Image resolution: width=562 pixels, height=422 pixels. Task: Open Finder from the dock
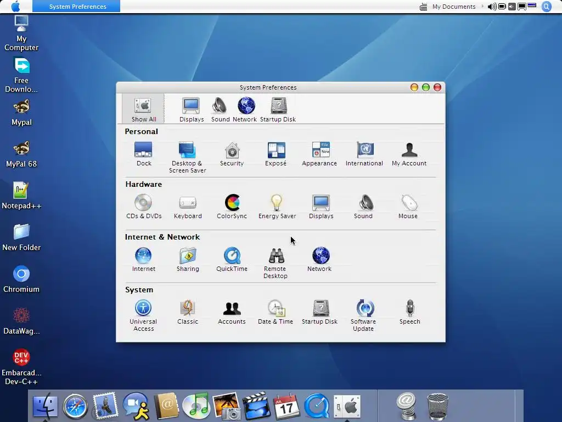(x=45, y=406)
